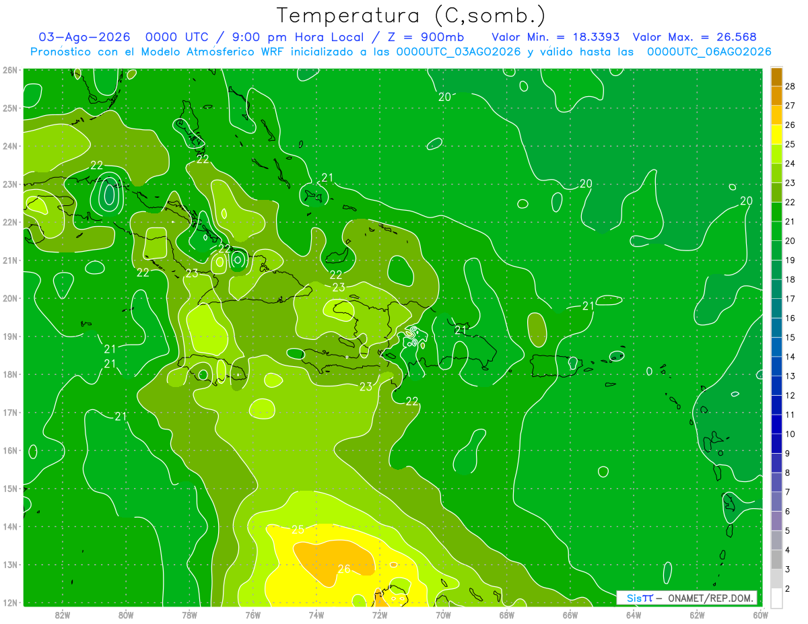Click the title 'Temperatura (C,somb.)'
The image size is (808, 624).
[x=411, y=15]
